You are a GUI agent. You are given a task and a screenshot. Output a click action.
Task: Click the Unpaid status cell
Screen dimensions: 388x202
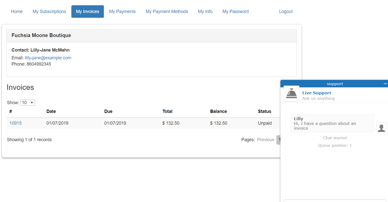[265, 123]
